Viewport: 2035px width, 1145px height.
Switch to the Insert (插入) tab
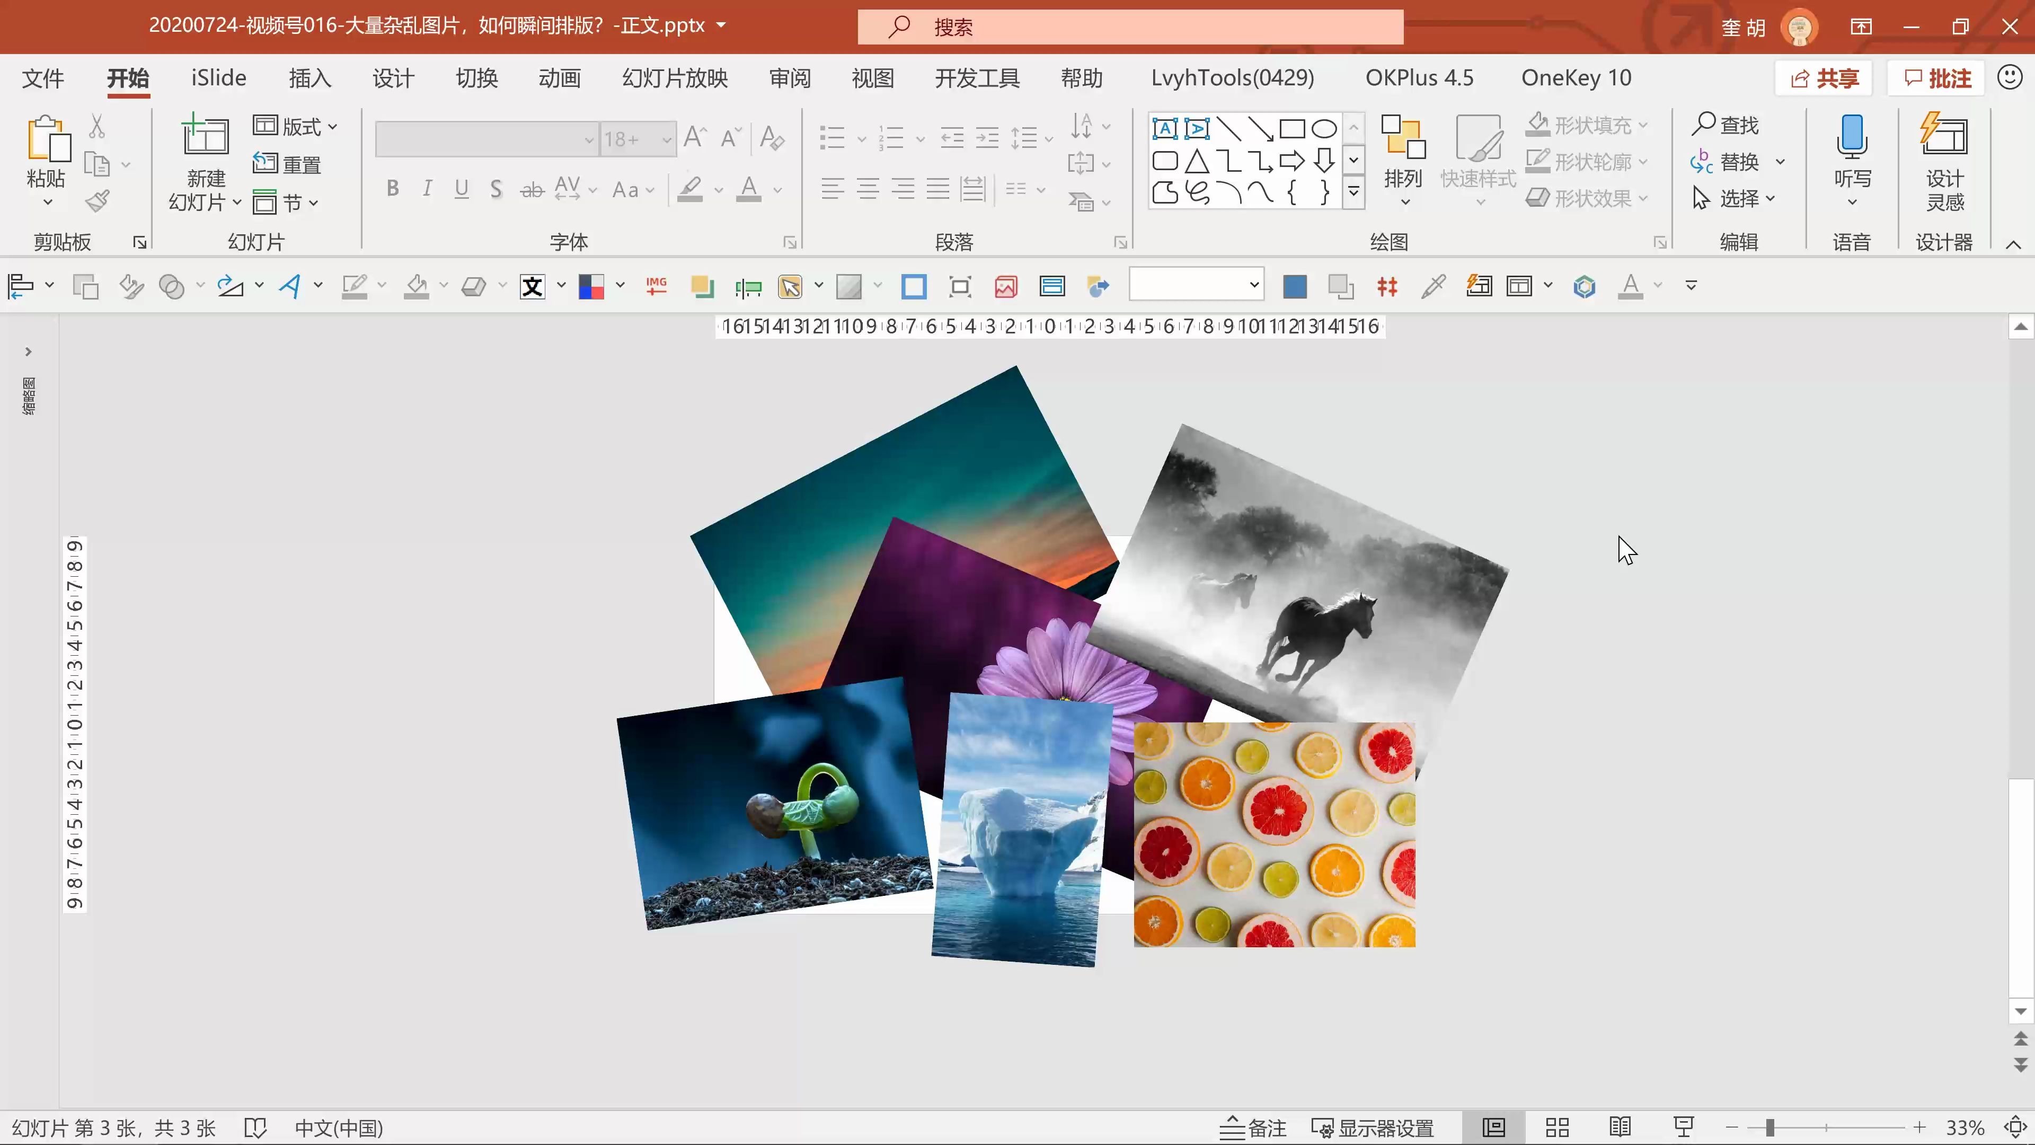[309, 77]
